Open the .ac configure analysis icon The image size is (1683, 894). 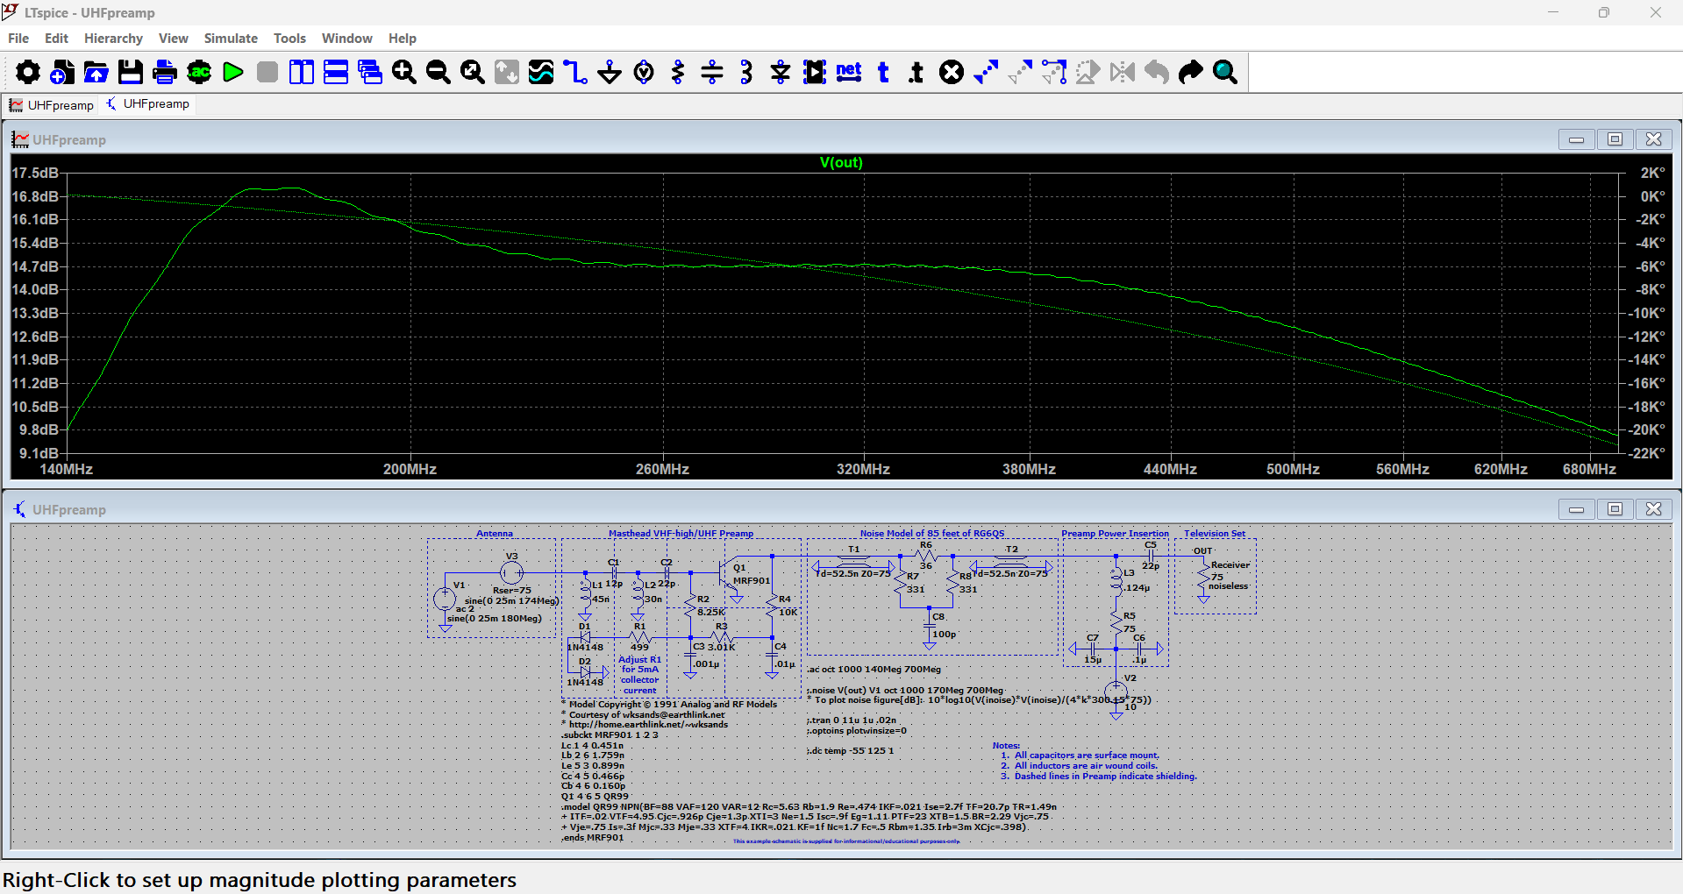199,72
